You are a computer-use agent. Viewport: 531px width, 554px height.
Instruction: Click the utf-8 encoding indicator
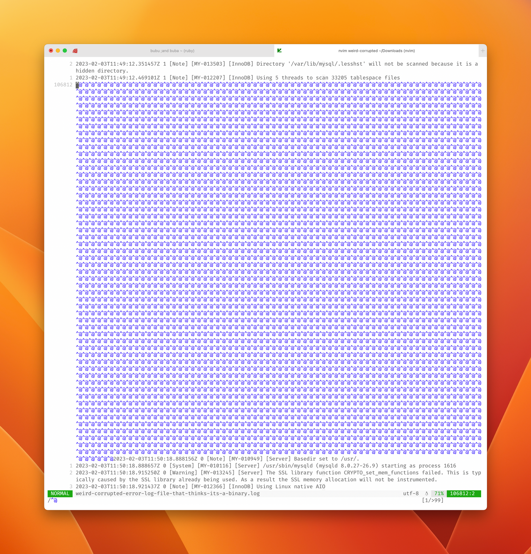pos(410,493)
